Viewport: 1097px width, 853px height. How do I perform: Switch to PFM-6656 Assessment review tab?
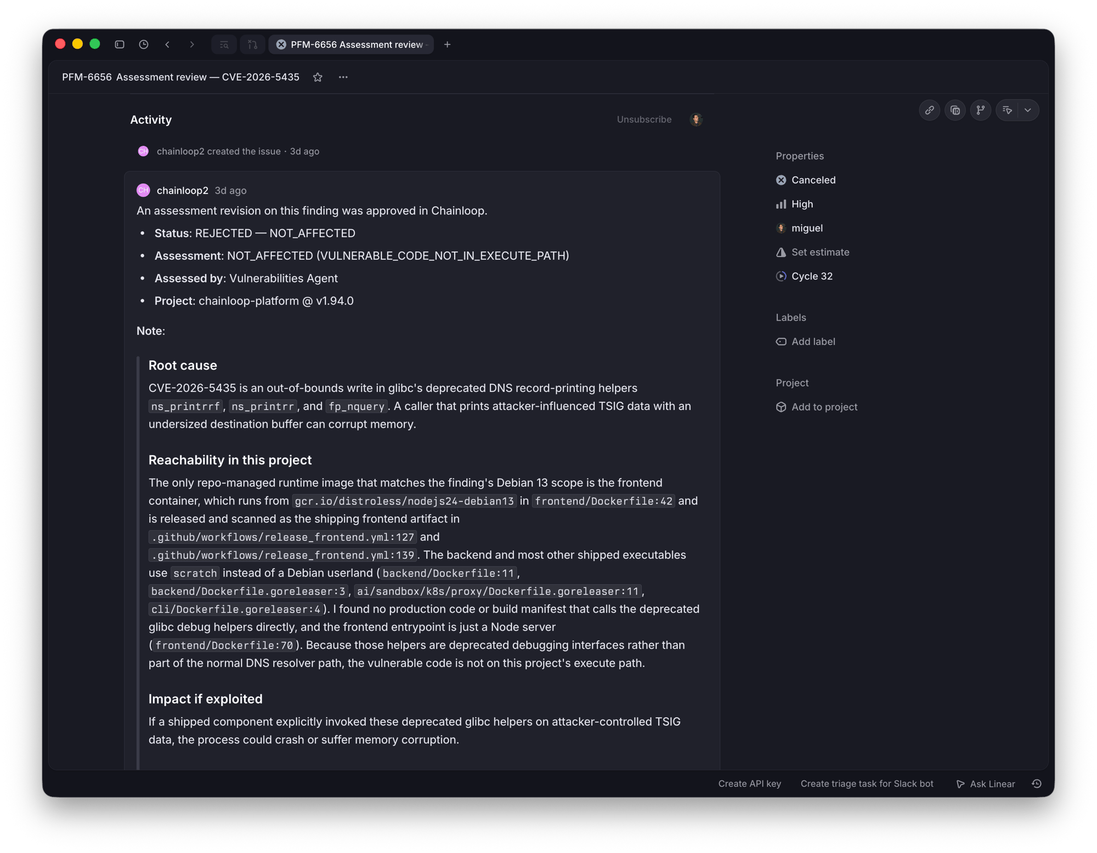point(351,44)
